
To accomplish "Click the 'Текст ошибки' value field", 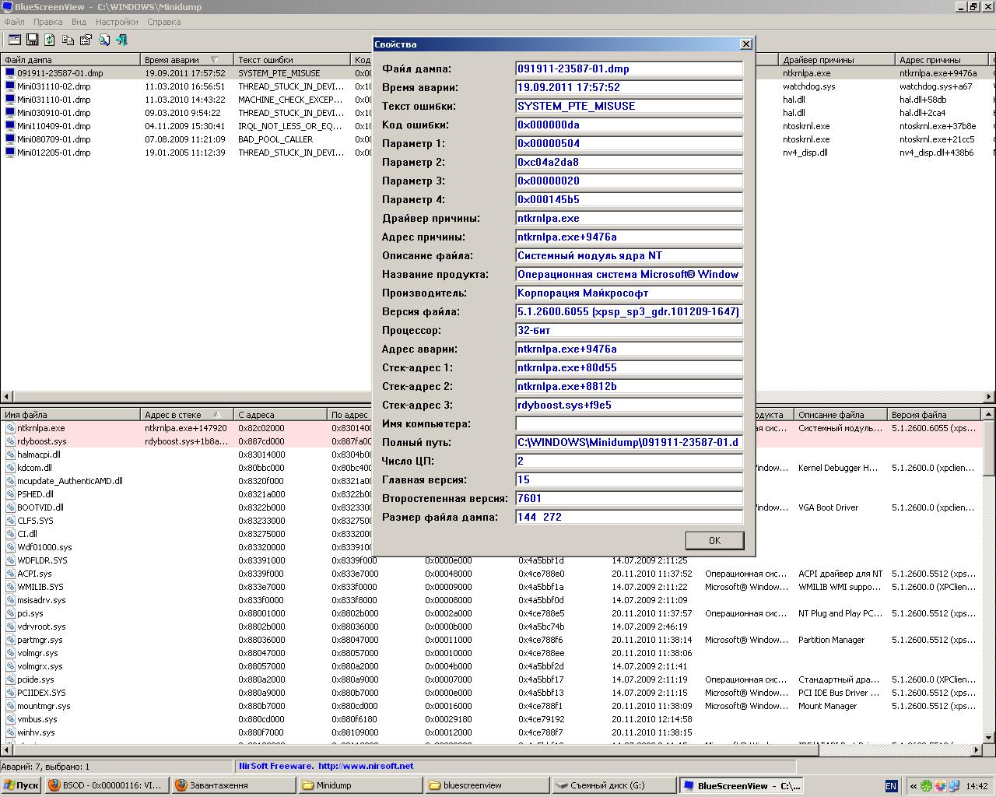I will point(629,106).
